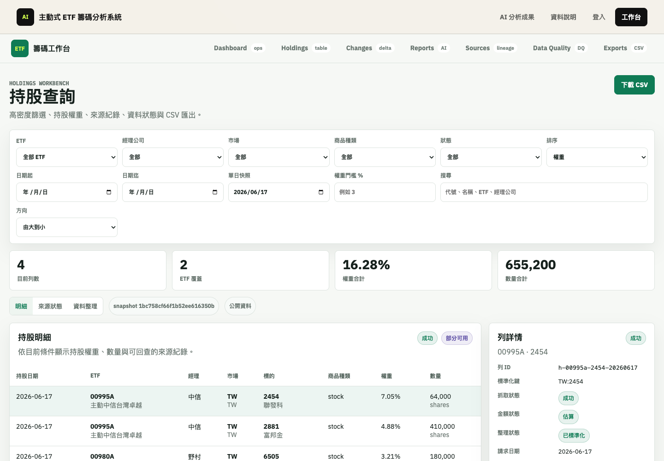Click the 下載 CSV button
664x461 pixels.
point(634,85)
